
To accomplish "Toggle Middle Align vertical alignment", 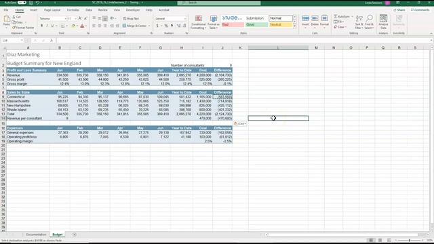I will coord(100,18).
